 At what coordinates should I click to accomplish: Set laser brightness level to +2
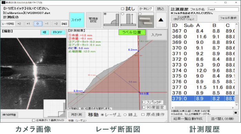point(19,24)
